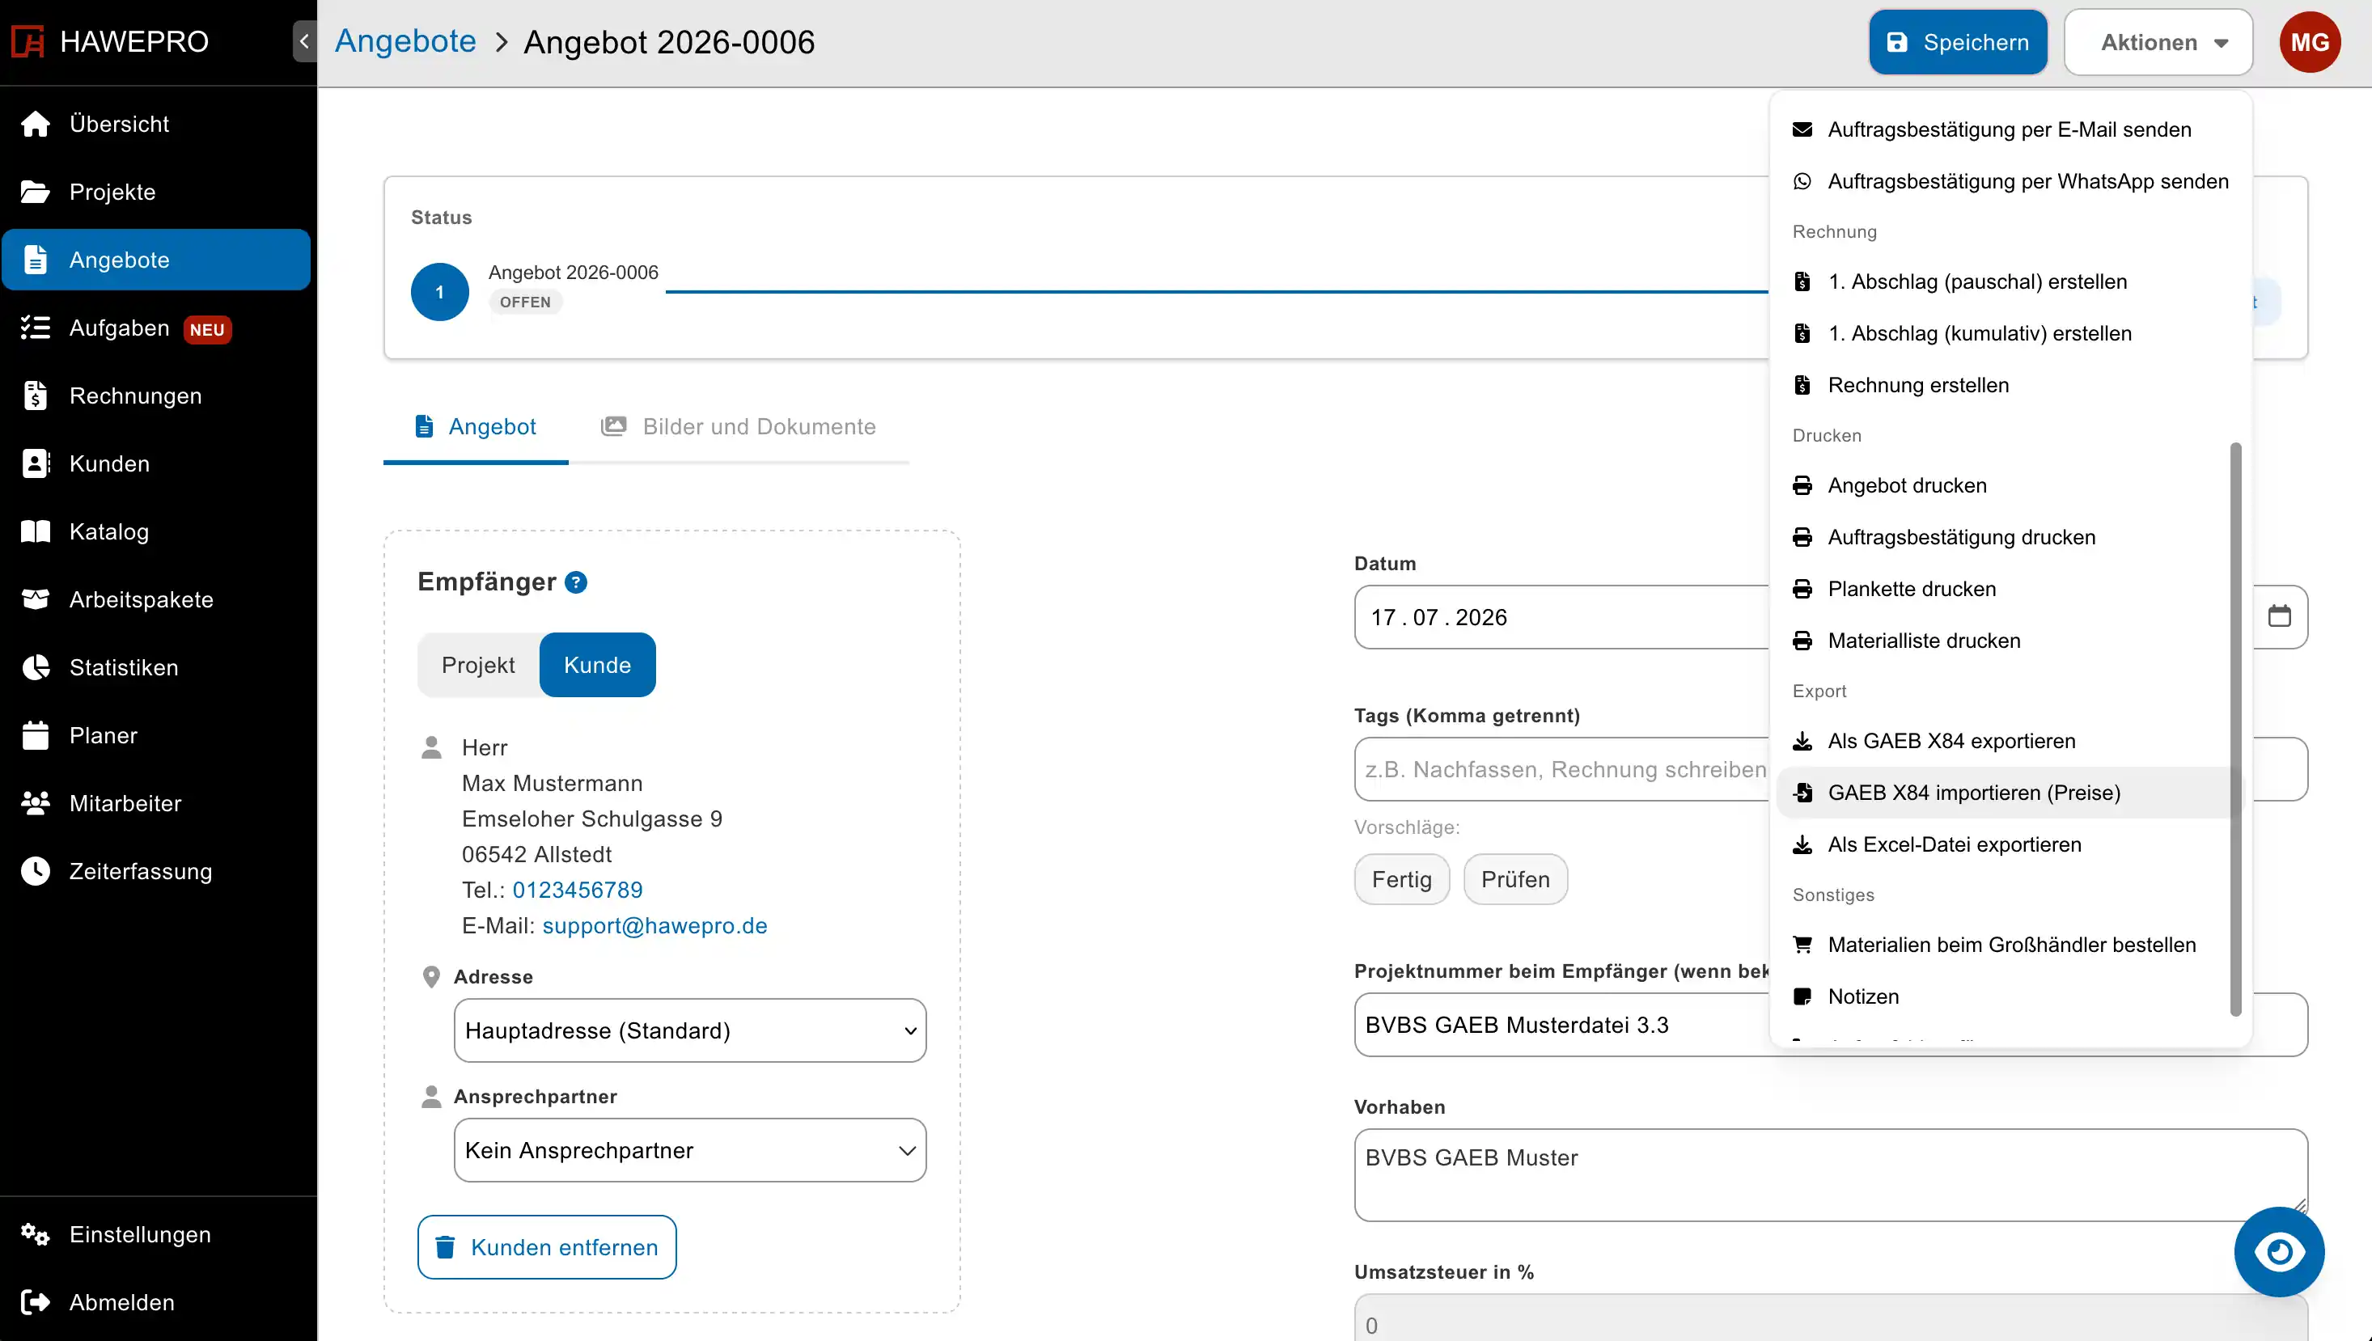The width and height of the screenshot is (2372, 1341).
Task: Add the Fertig tag suggestion
Action: (1401, 879)
